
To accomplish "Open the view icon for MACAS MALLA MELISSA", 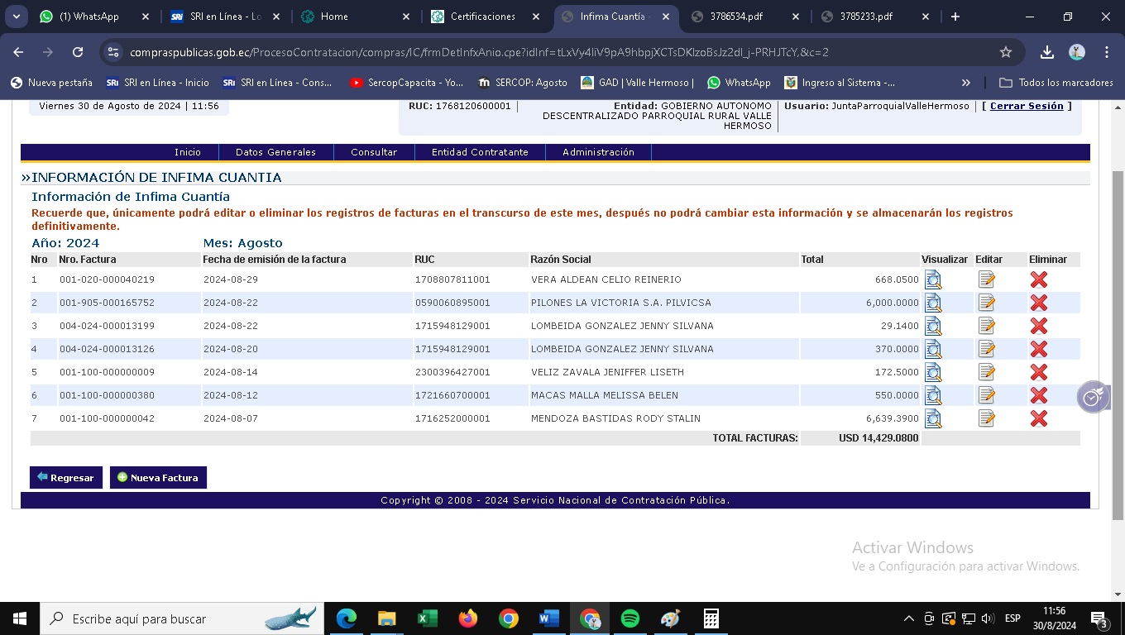I will [933, 395].
